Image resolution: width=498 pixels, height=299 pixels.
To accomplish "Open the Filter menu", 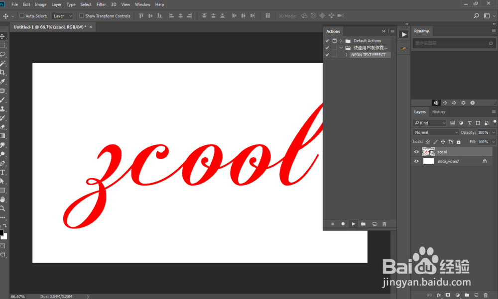I will point(101,4).
